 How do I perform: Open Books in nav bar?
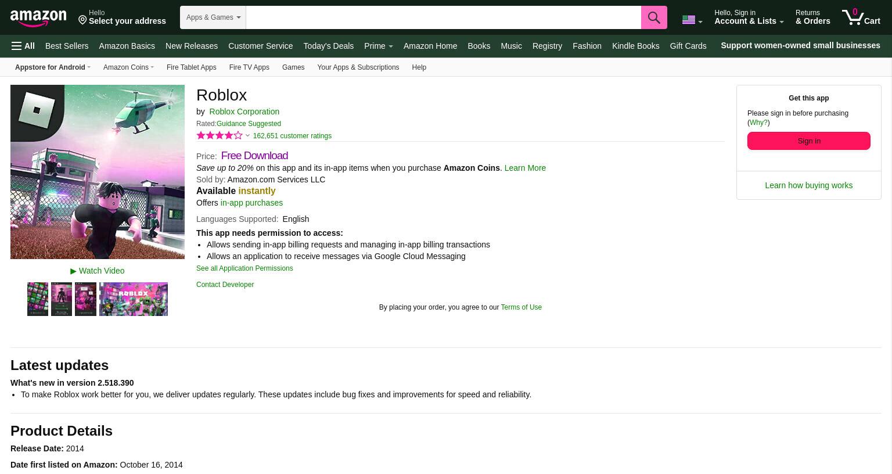[x=479, y=46]
